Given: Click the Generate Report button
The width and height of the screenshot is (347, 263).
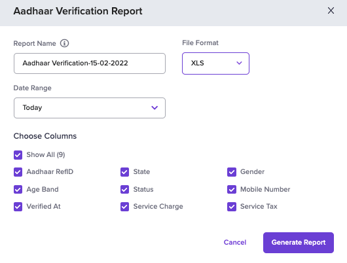Looking at the screenshot, I should [299, 243].
